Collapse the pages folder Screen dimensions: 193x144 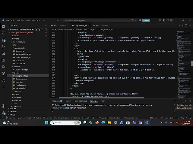[17, 73]
